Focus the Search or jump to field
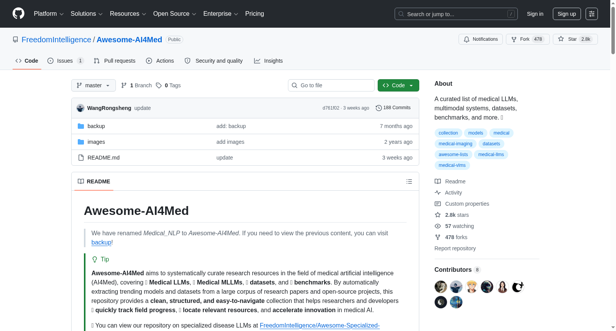The image size is (616, 331). (456, 14)
